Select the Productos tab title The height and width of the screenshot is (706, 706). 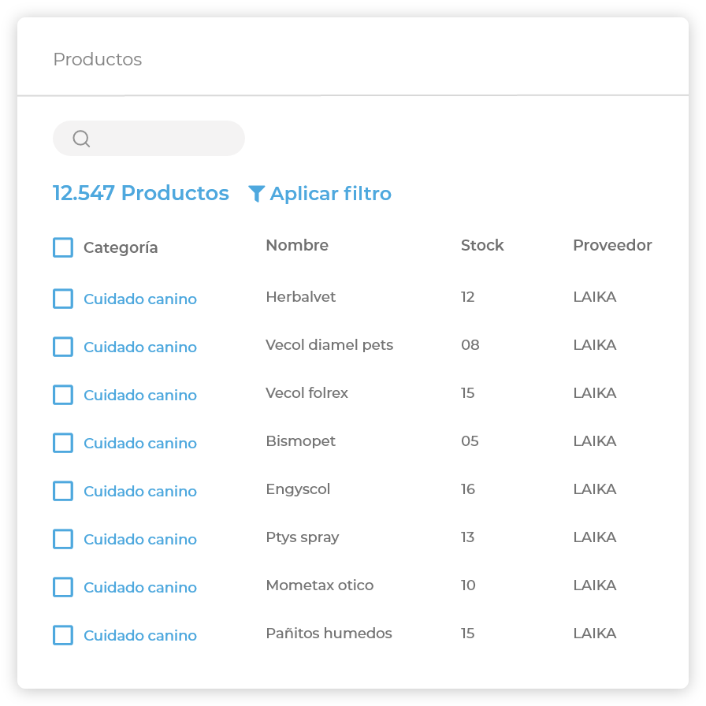98,60
